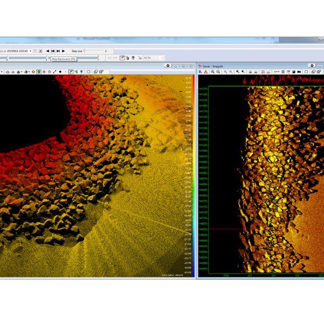
Task: Click the zoom in magnifier in Sonar panel
Action: click(x=213, y=72)
